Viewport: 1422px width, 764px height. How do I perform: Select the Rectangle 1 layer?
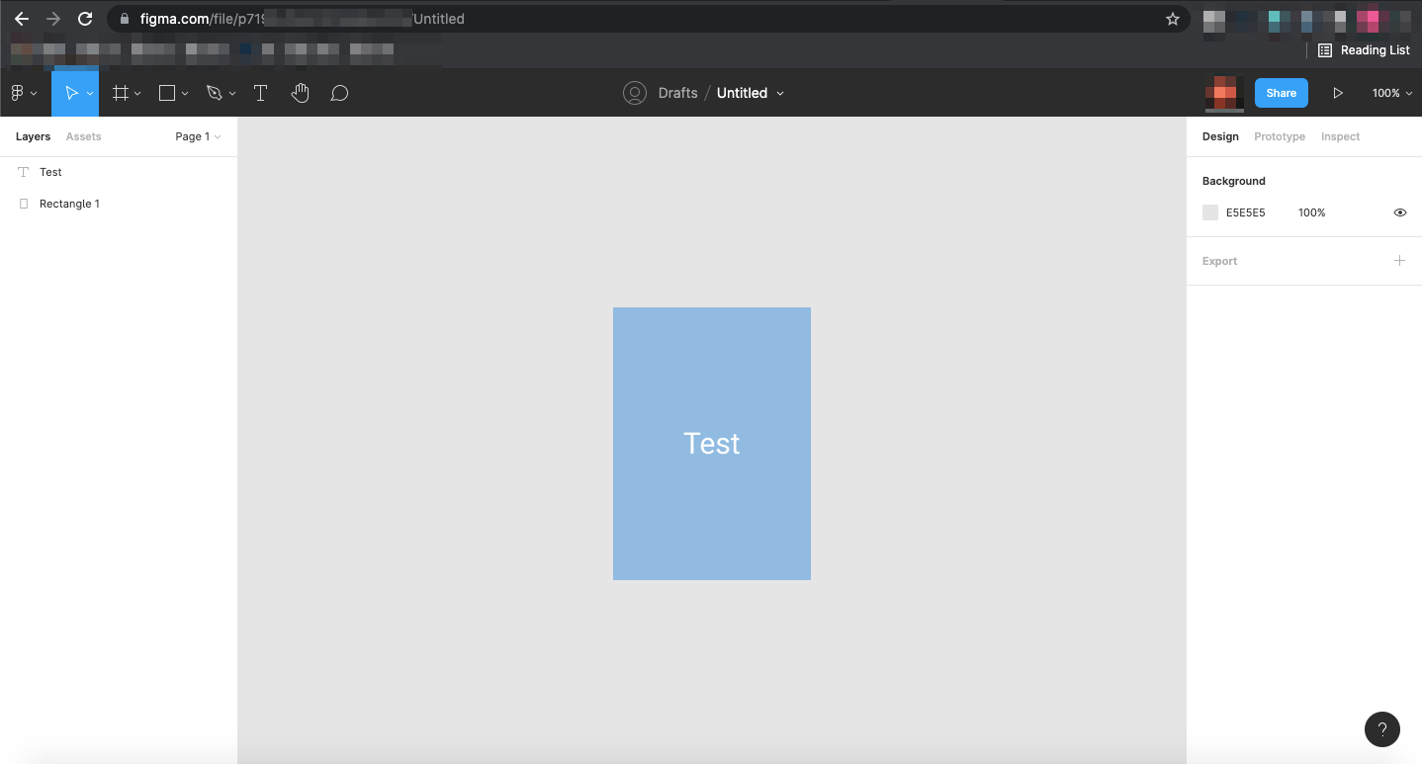coord(69,204)
